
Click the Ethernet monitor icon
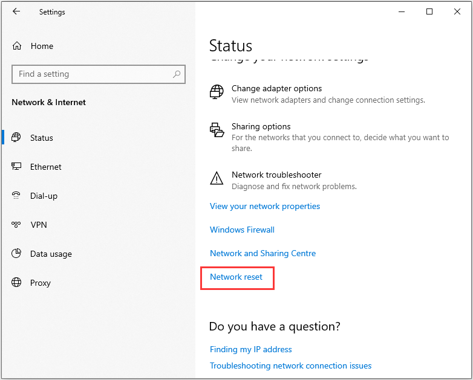17,167
